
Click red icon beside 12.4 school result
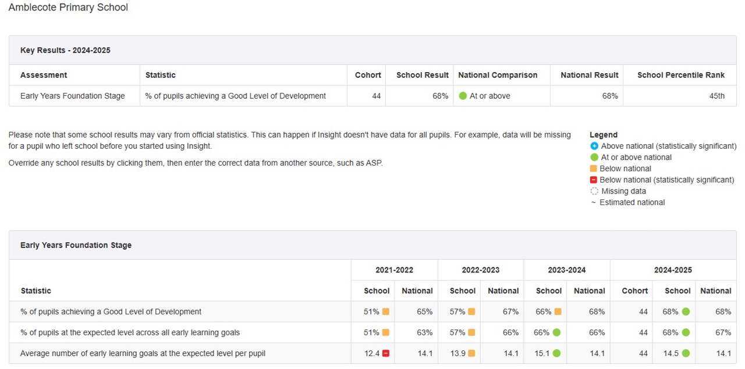point(385,353)
